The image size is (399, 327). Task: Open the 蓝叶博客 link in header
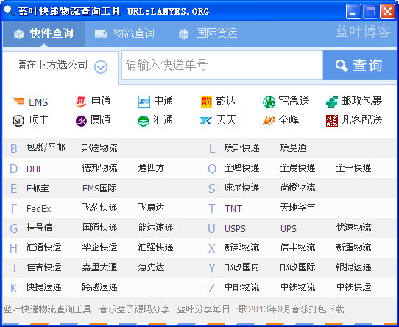pos(363,32)
